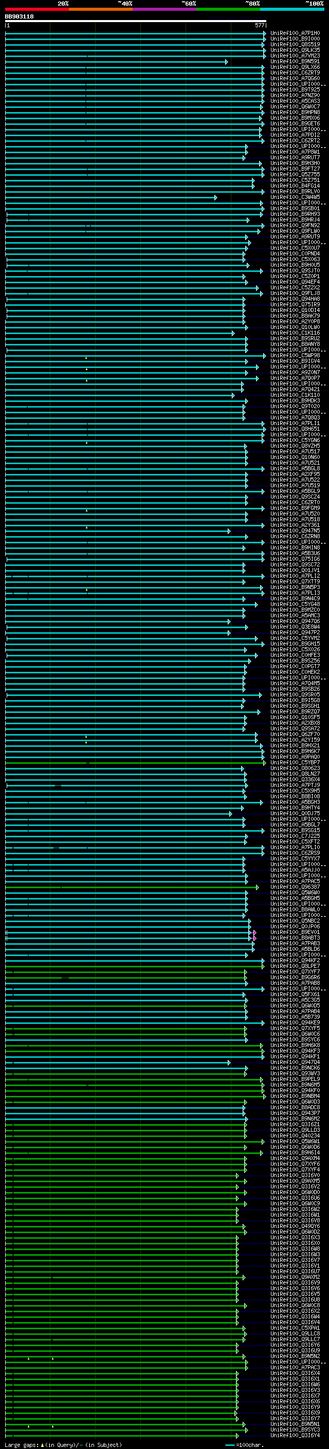Click the label UniRef100_Q336X4
Screen dimensions: 329x1449
(x=295, y=779)
